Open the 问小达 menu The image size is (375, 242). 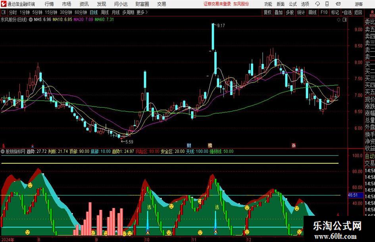coord(121,4)
